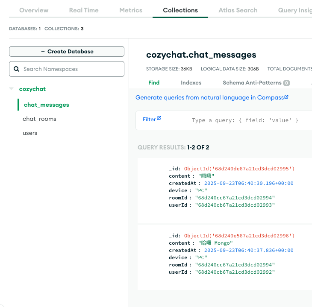
Task: Collapse the cozychat database caret
Action: click(x=12, y=88)
